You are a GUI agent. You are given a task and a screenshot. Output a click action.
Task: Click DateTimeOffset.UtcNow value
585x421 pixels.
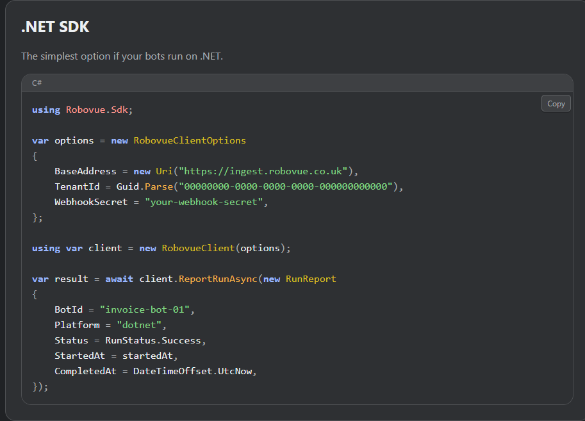pos(192,371)
